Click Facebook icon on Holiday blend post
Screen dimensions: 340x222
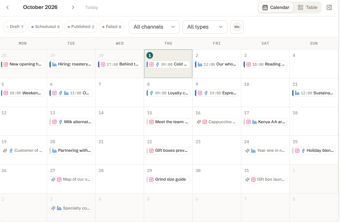(x=303, y=151)
